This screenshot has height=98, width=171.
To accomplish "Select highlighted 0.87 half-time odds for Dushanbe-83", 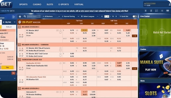I will point(119,63).
